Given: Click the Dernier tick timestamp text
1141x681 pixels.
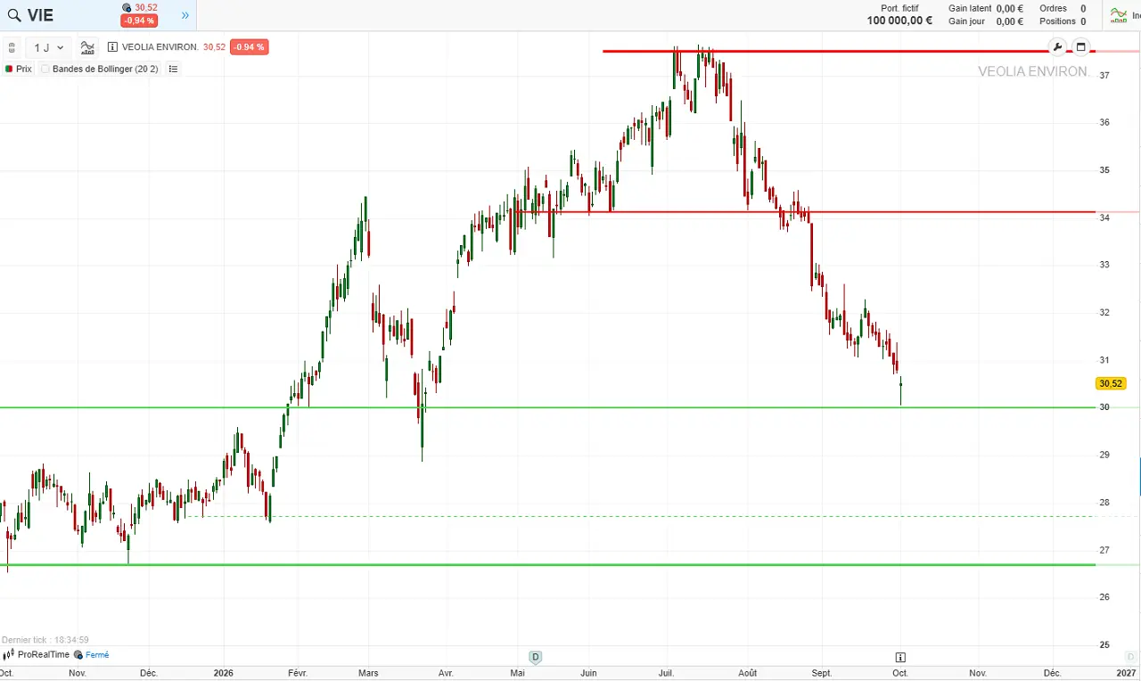Looking at the screenshot, I should click(x=45, y=640).
